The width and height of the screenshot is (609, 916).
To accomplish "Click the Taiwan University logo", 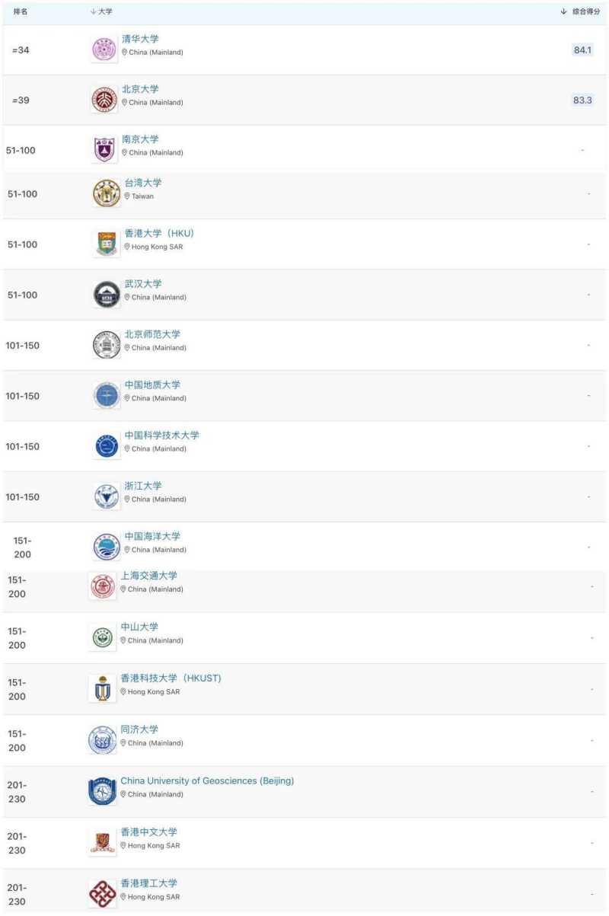I will pos(107,193).
